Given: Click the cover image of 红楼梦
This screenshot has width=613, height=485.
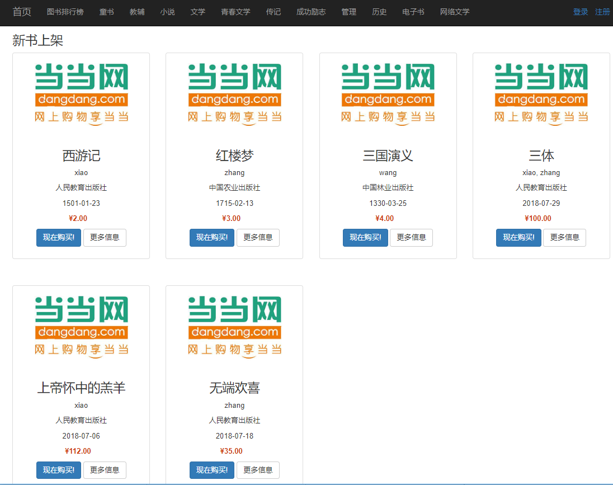Looking at the screenshot, I should [x=234, y=95].
